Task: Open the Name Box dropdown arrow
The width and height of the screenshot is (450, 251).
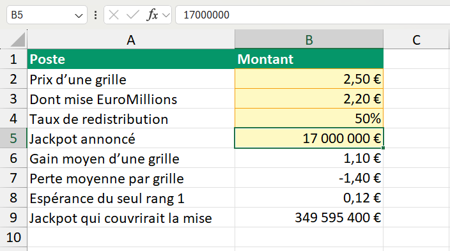Action: 79,15
